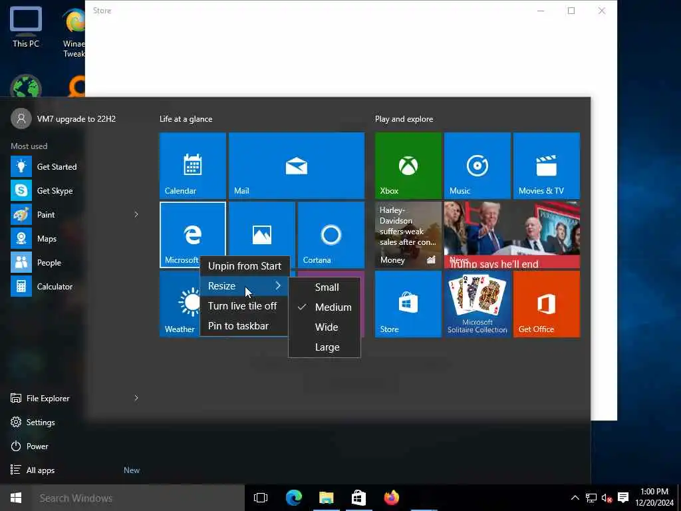Open Task View on the taskbar
The width and height of the screenshot is (681, 511).
click(261, 498)
